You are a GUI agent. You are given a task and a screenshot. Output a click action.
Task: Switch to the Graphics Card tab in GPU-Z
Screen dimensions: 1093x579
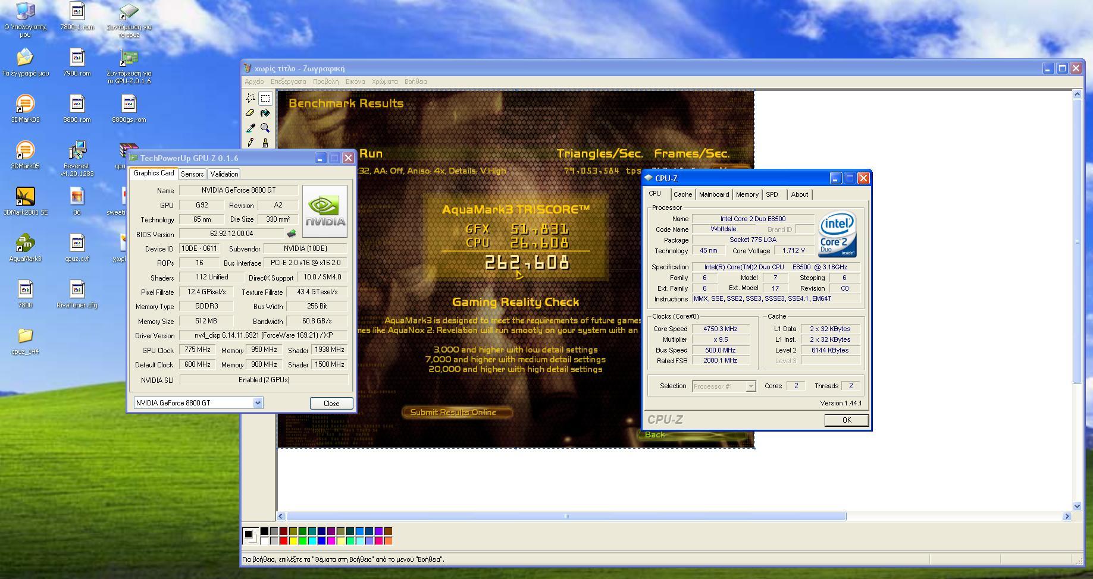[154, 173]
